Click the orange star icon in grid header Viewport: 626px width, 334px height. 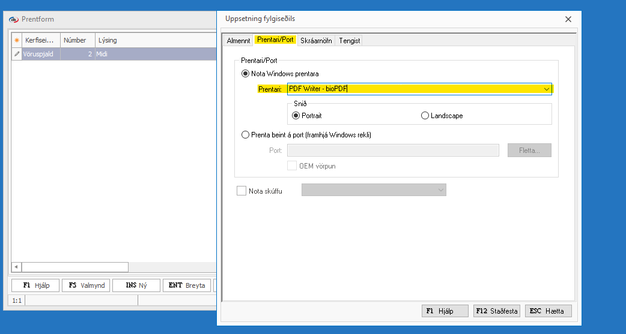[17, 40]
